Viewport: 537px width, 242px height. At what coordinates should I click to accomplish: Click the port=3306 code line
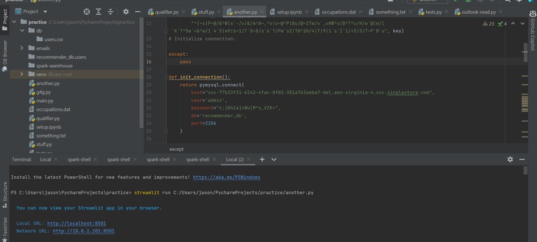(x=203, y=123)
